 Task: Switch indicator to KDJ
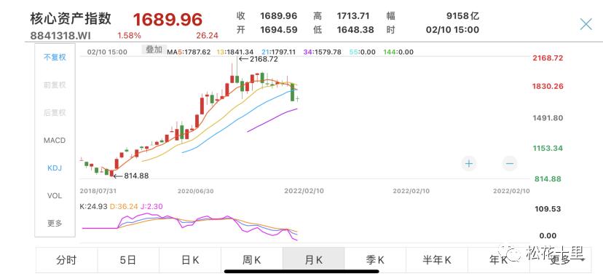click(x=55, y=168)
